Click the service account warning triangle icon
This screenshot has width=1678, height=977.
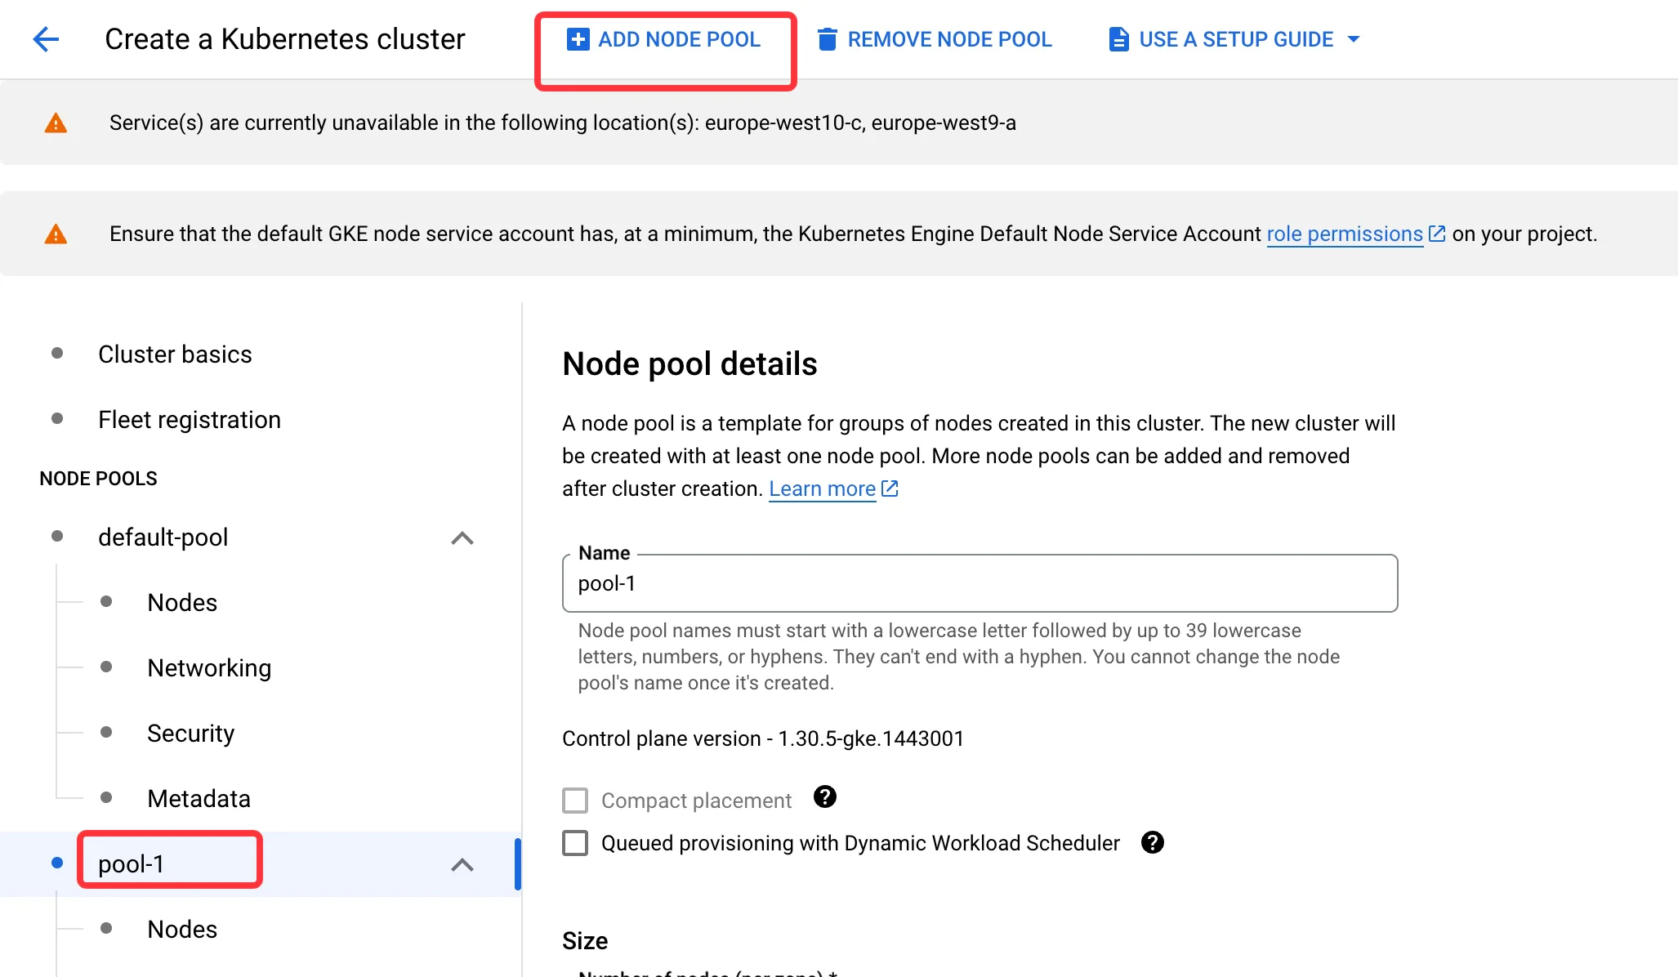point(56,234)
